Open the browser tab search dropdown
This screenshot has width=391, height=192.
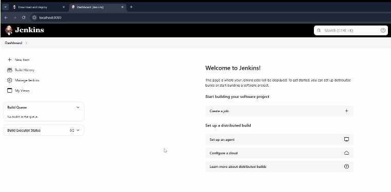click(5, 7)
